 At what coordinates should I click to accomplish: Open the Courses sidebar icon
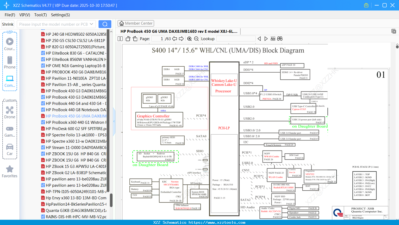[10, 41]
